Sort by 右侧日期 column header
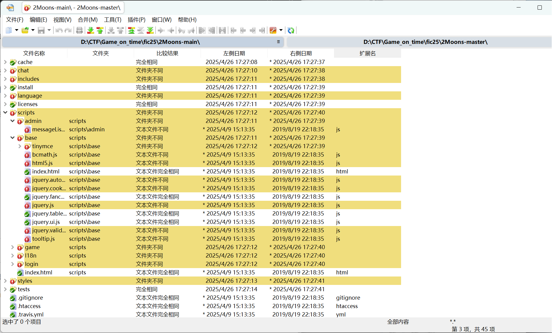This screenshot has width=552, height=333. (x=301, y=53)
